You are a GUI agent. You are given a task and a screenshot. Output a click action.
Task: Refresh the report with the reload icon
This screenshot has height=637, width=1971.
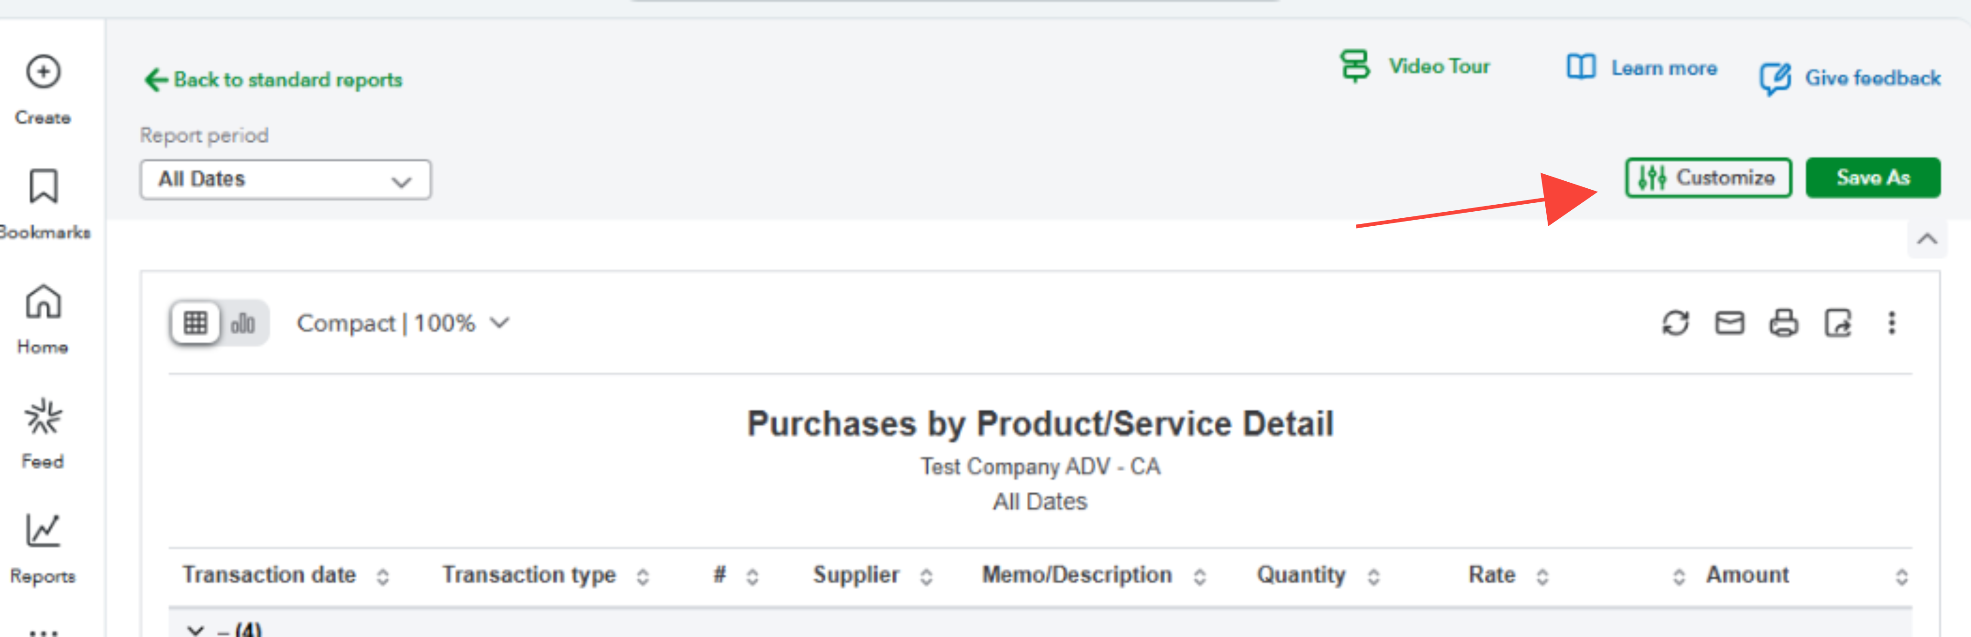click(x=1675, y=324)
